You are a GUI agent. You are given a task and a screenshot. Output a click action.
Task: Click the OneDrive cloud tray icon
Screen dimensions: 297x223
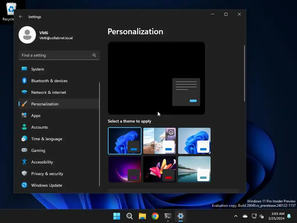tap(245, 216)
